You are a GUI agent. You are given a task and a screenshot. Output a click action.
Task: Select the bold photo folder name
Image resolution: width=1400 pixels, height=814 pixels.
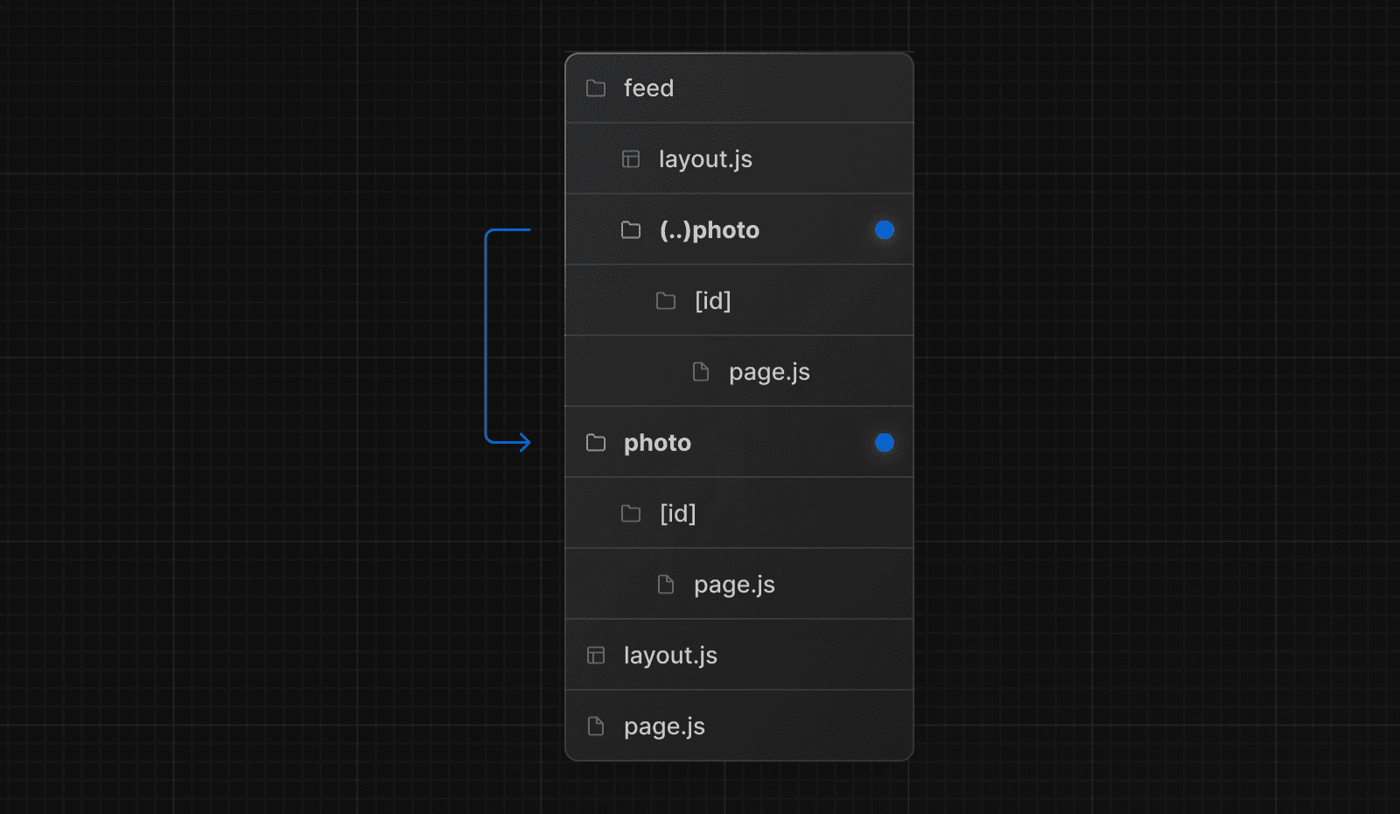pos(657,443)
